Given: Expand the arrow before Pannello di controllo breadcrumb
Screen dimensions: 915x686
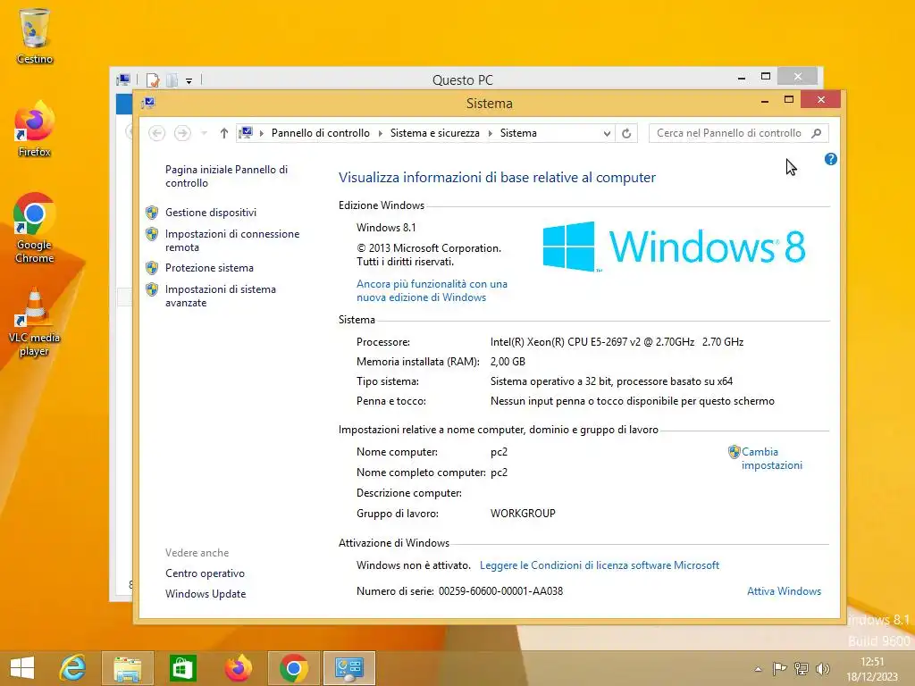Looking at the screenshot, I should (x=262, y=134).
